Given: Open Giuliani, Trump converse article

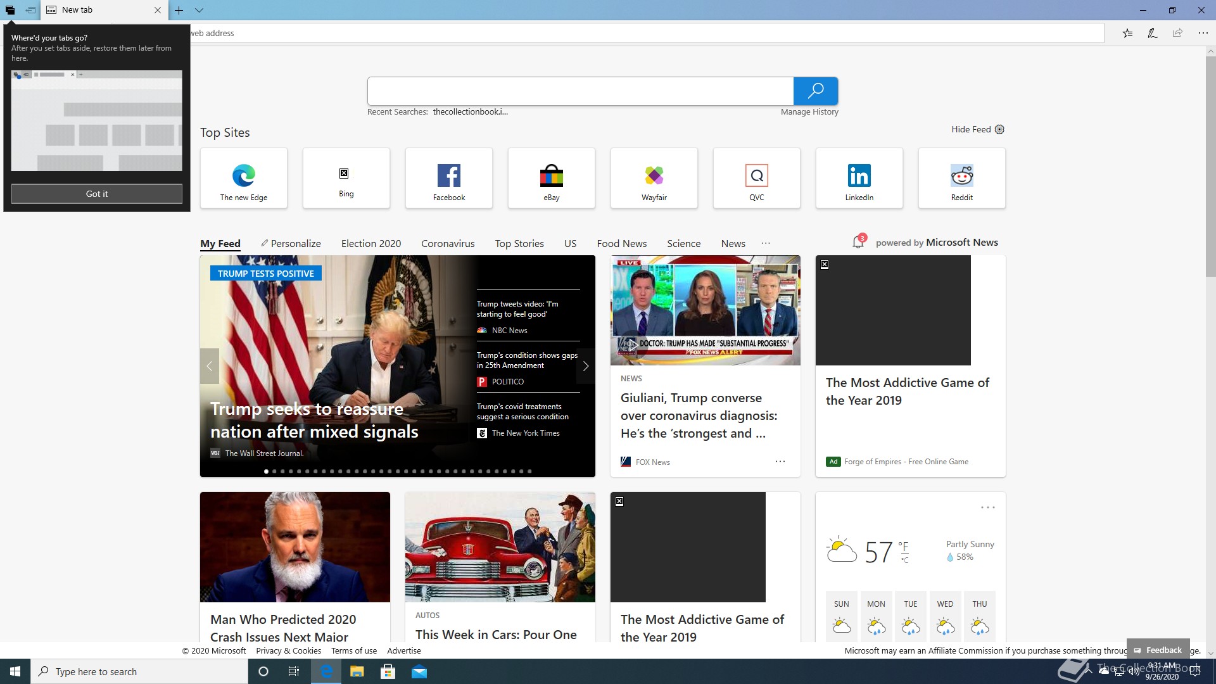Looking at the screenshot, I should point(699,415).
